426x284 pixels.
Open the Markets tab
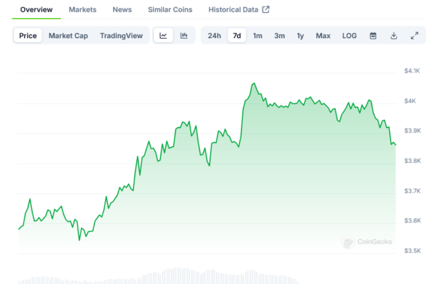tap(82, 10)
